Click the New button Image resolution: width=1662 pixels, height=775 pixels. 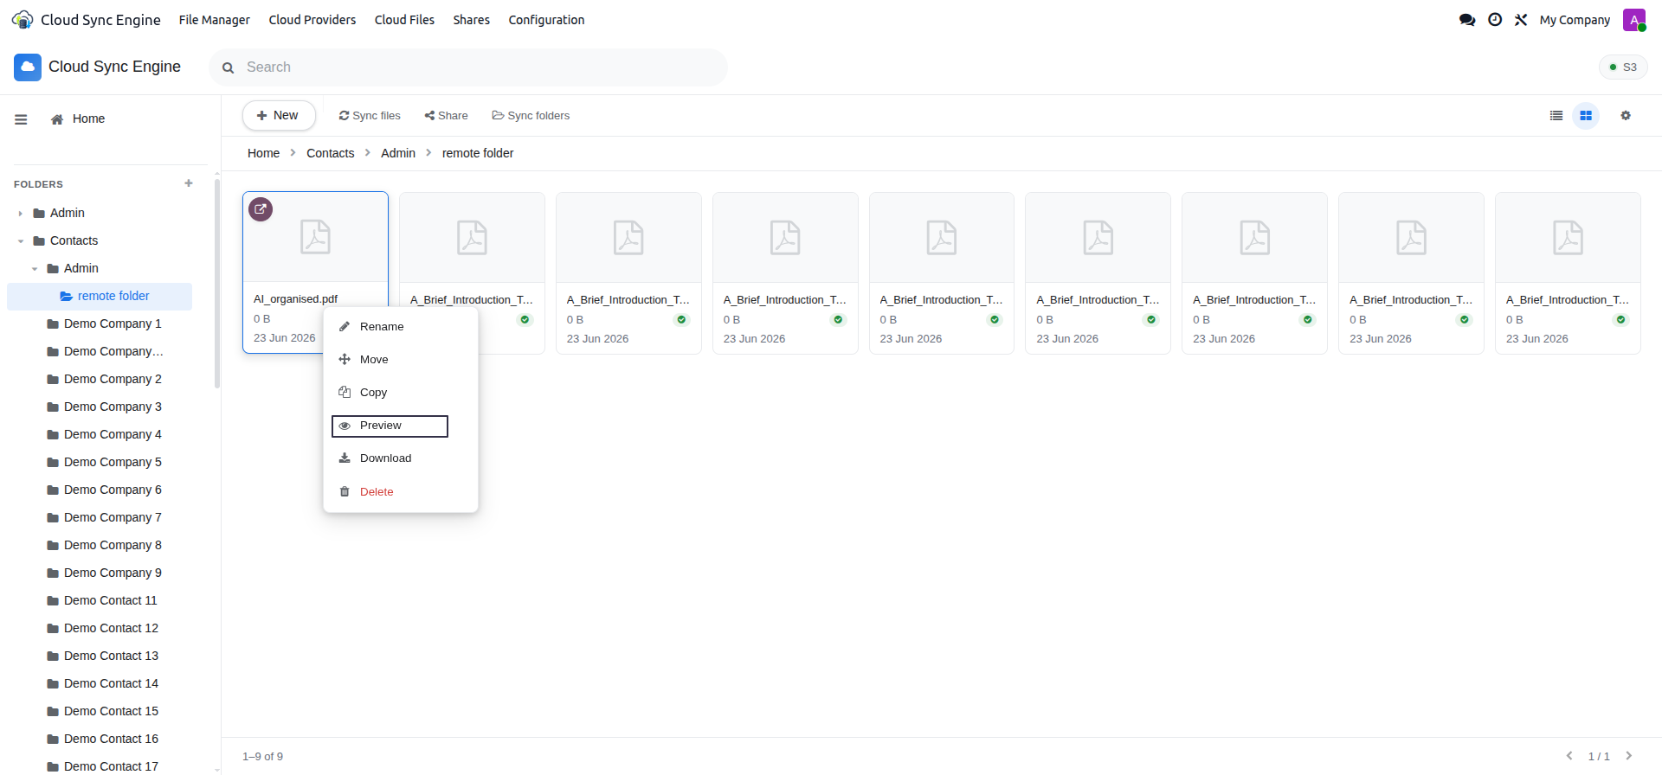coord(278,116)
